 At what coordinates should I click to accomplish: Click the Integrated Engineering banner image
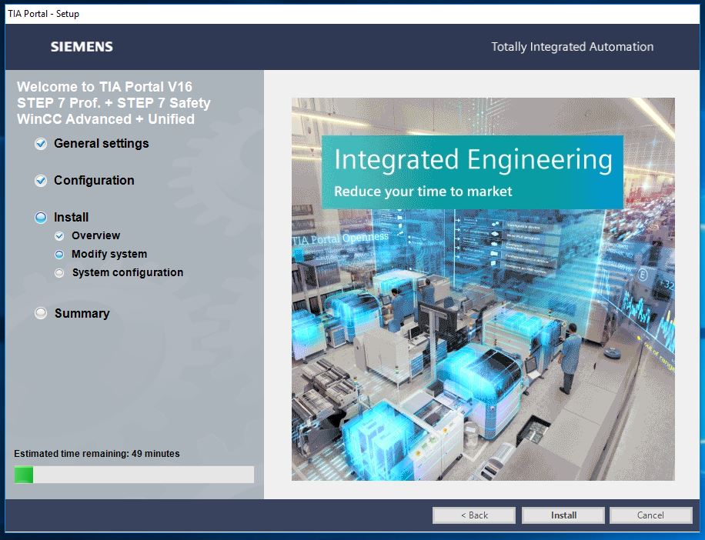coord(483,288)
